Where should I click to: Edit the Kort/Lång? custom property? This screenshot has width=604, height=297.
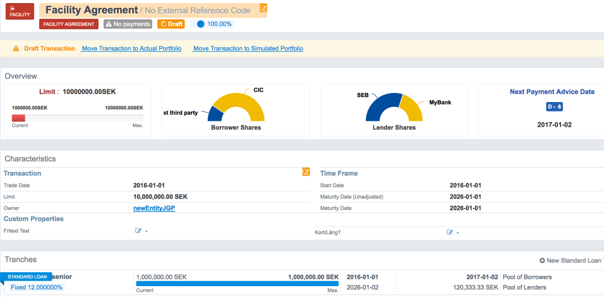[x=449, y=232]
